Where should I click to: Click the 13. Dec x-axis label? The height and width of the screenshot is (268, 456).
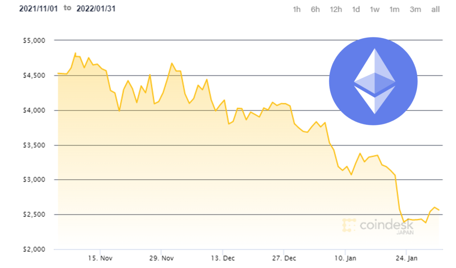[222, 258]
